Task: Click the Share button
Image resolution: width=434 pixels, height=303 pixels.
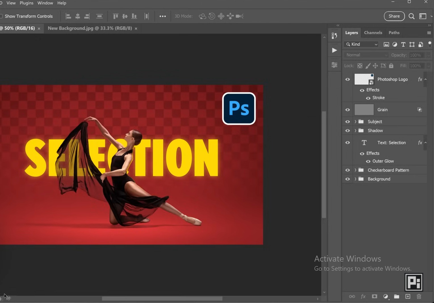Action: [x=394, y=16]
